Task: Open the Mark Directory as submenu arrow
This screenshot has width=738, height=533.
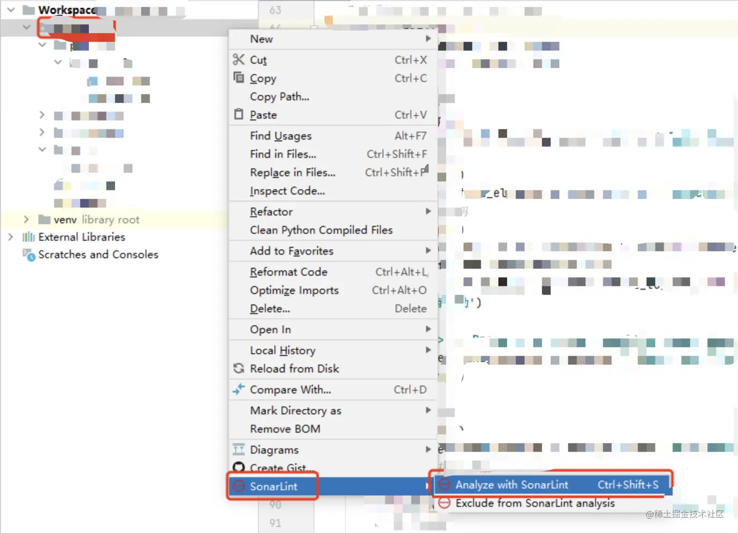Action: click(428, 410)
